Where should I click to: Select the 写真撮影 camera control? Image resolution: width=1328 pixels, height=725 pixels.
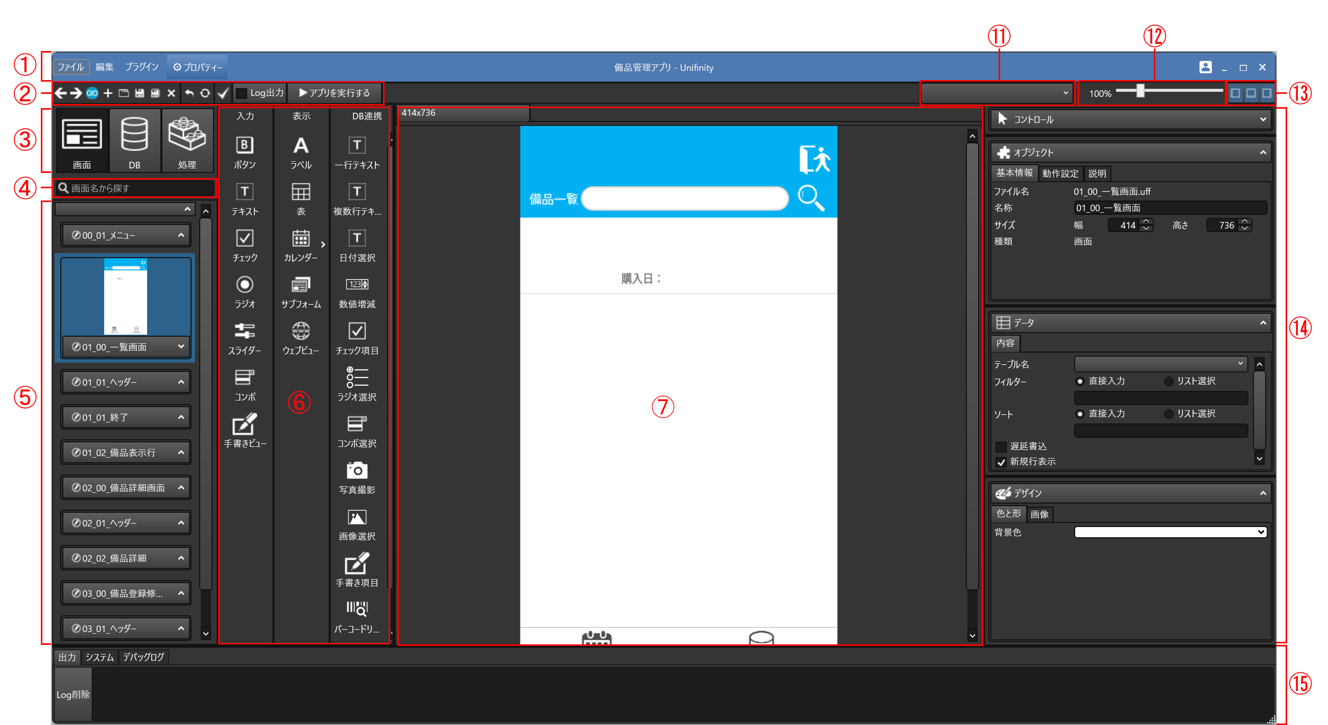357,470
